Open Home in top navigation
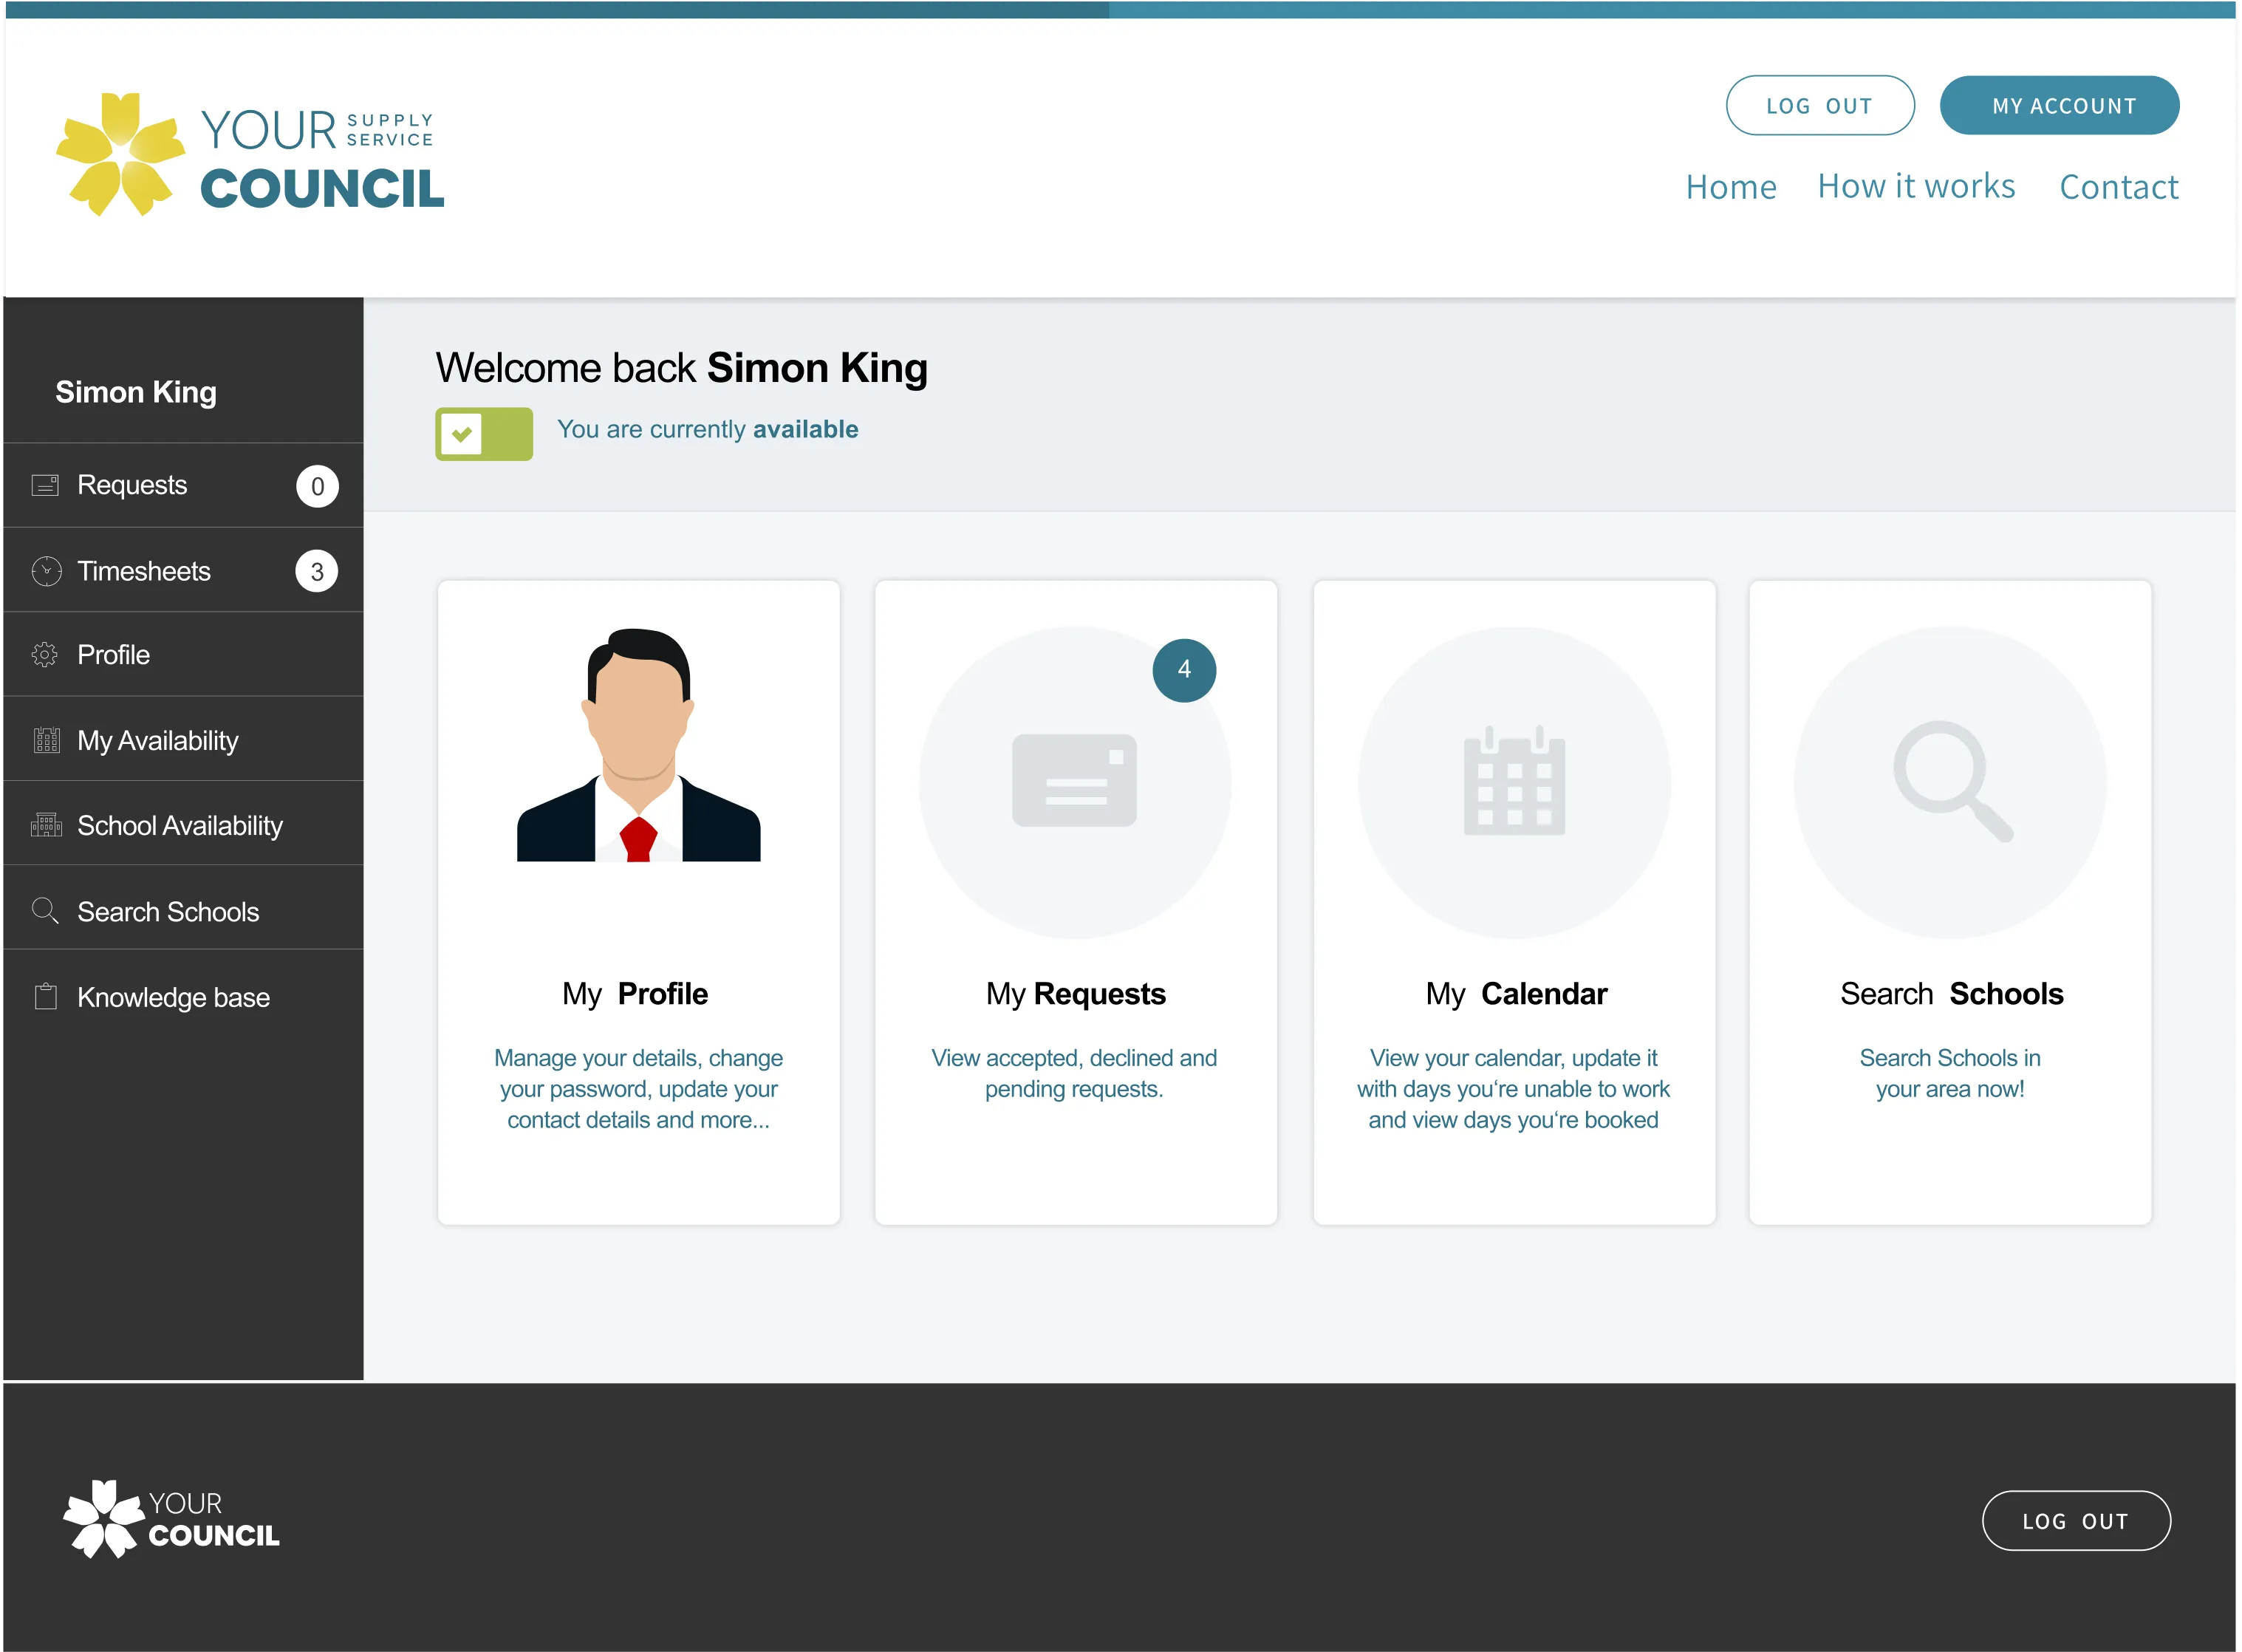The height and width of the screenshot is (1652, 2242). (x=1731, y=187)
